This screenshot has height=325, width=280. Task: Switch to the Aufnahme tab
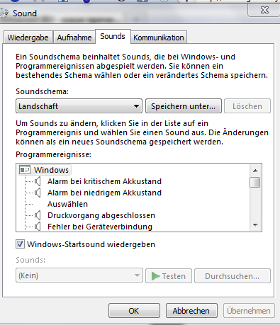point(74,38)
